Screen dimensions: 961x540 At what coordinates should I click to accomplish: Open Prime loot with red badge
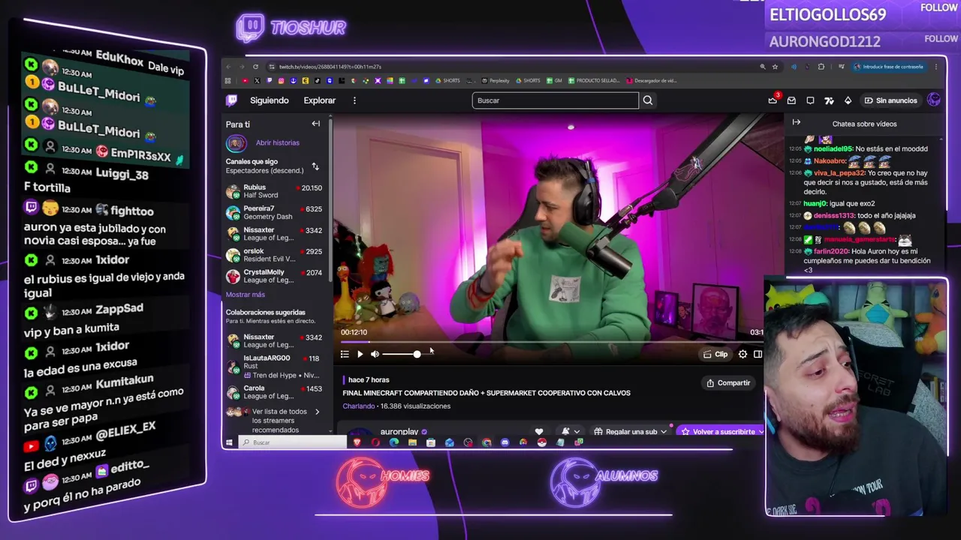pyautogui.click(x=773, y=100)
